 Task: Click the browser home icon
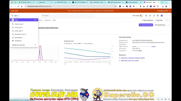pyautogui.click(x=21, y=6)
